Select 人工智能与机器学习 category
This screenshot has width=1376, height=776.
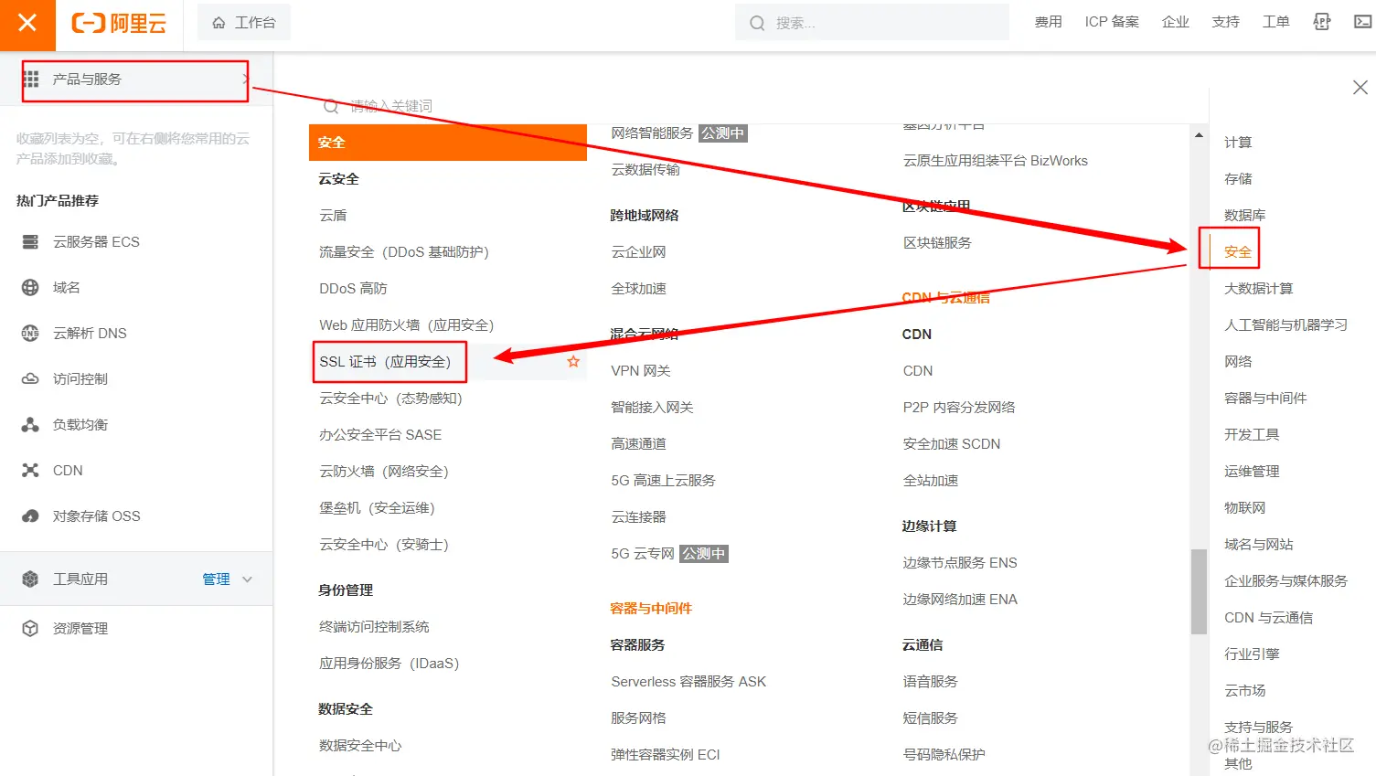[1285, 324]
